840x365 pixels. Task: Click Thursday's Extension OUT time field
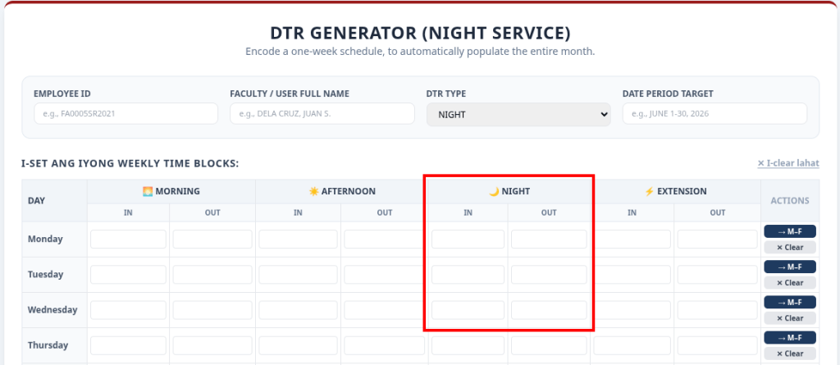pyautogui.click(x=717, y=345)
